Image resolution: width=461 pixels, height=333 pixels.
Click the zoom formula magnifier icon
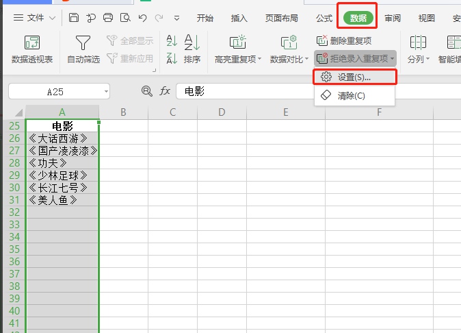coord(146,91)
